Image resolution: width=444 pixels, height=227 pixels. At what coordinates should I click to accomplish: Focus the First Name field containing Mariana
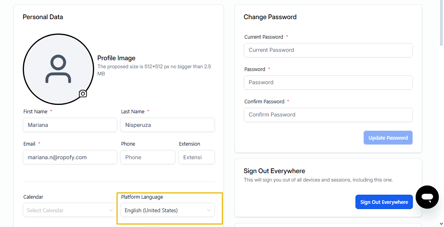70,125
